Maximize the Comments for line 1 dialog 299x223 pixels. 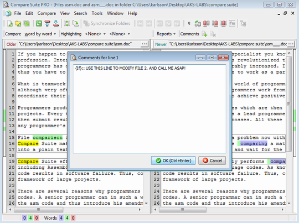(x=212, y=58)
